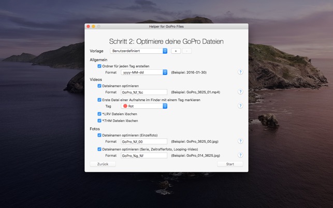333x208 pixels.
Task: Minimize the Helper for GoPro Files window
Action: [93, 26]
